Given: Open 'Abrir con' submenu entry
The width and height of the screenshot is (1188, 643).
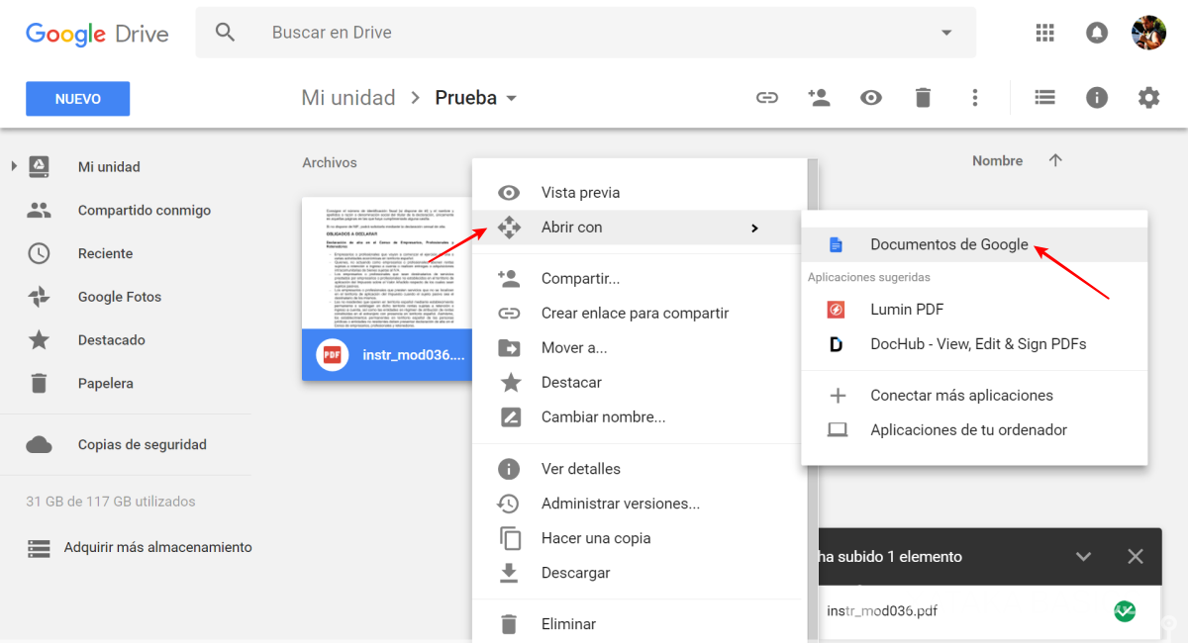Looking at the screenshot, I should (x=574, y=227).
